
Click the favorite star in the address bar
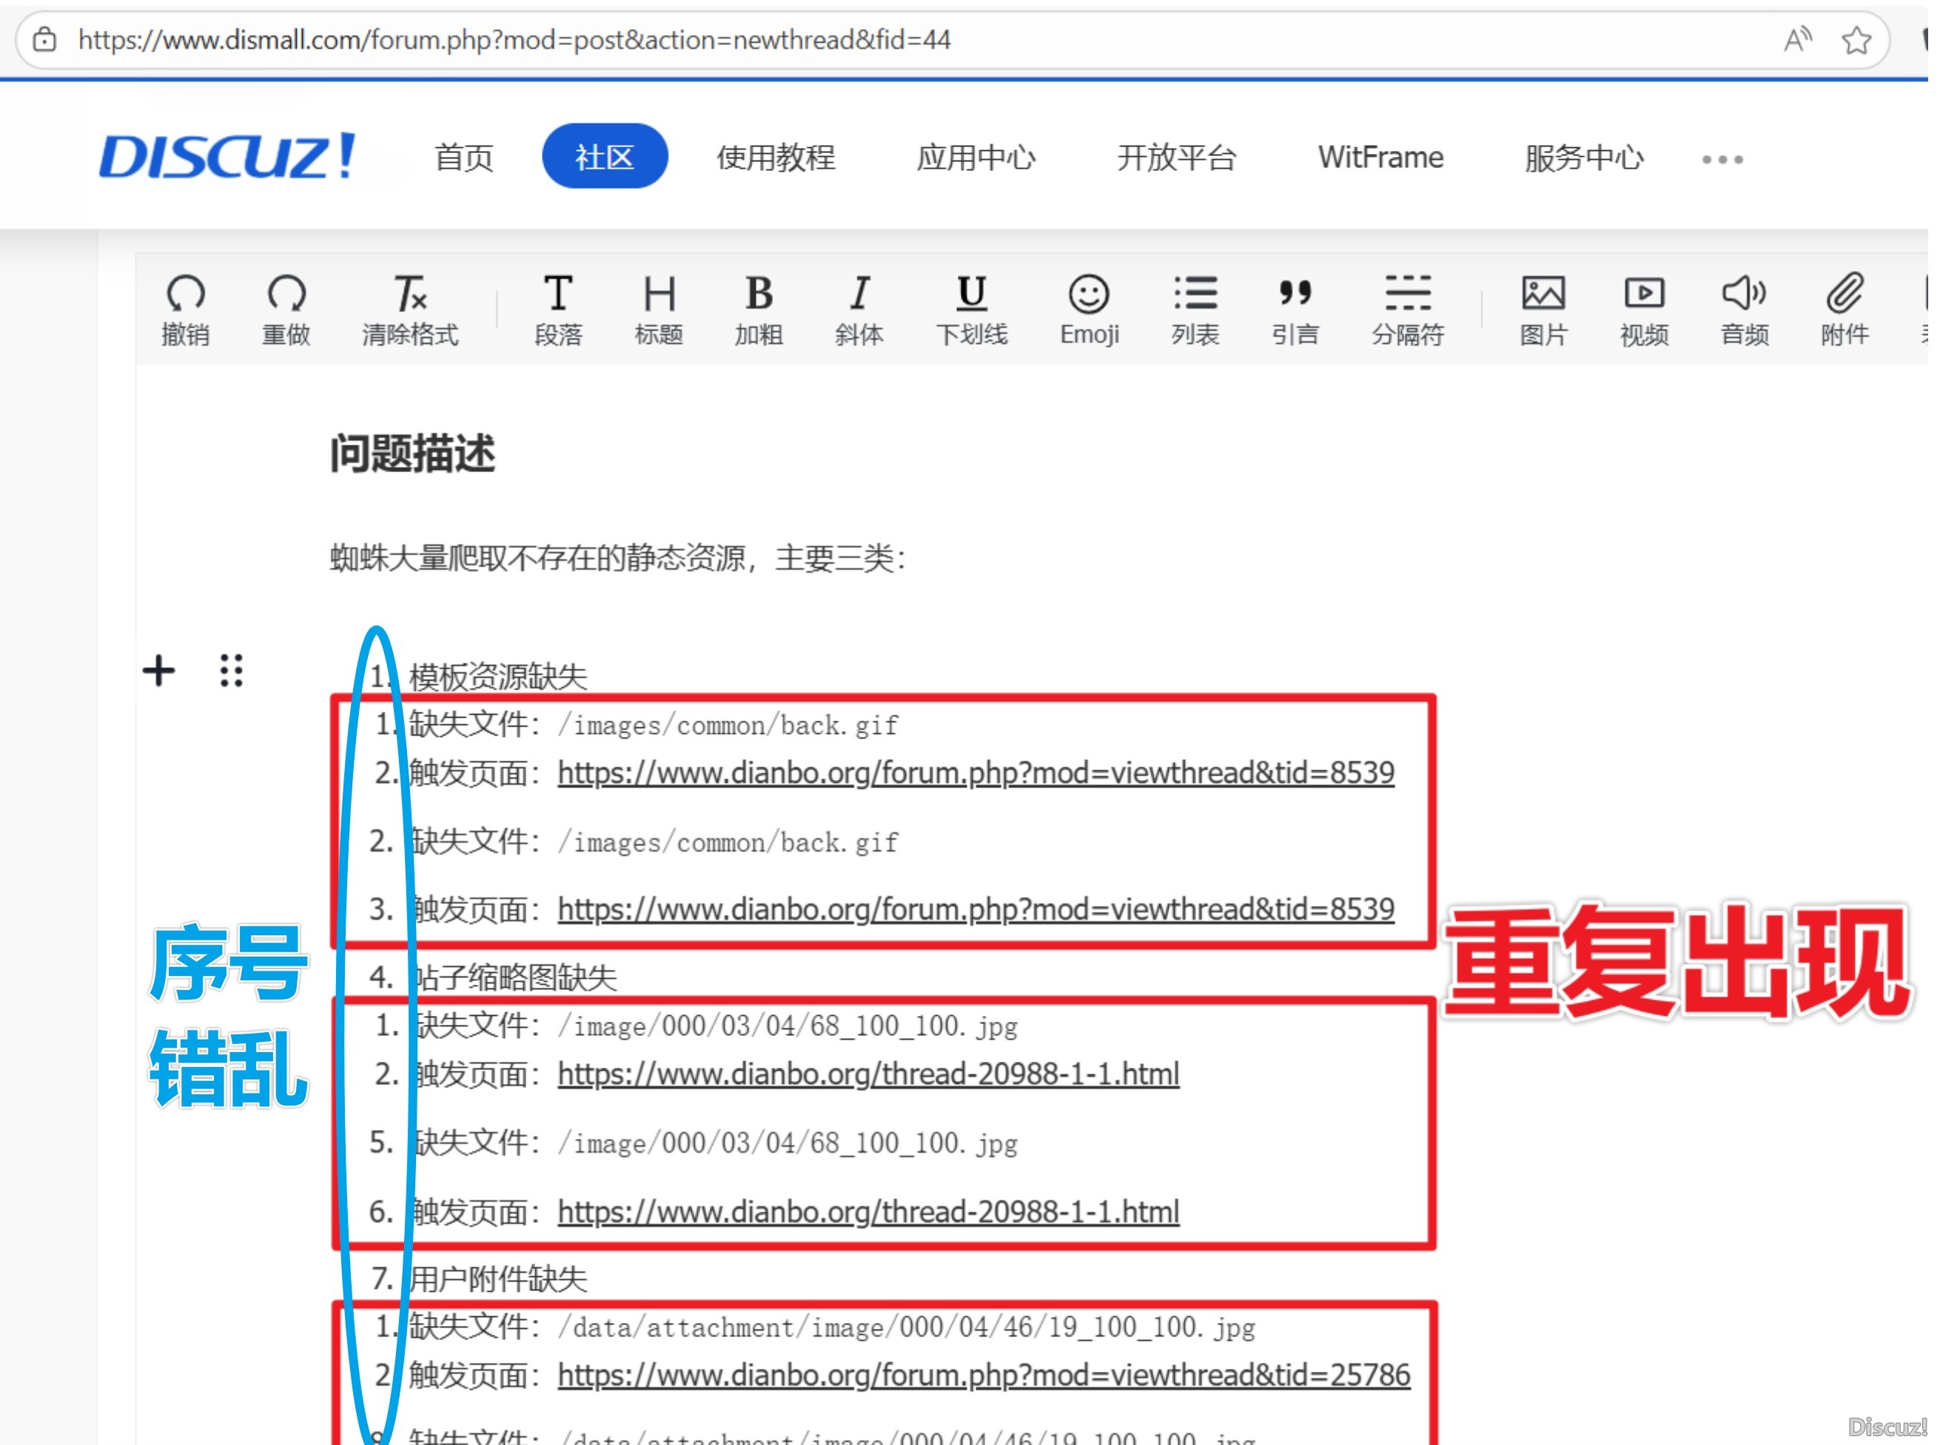(1857, 40)
